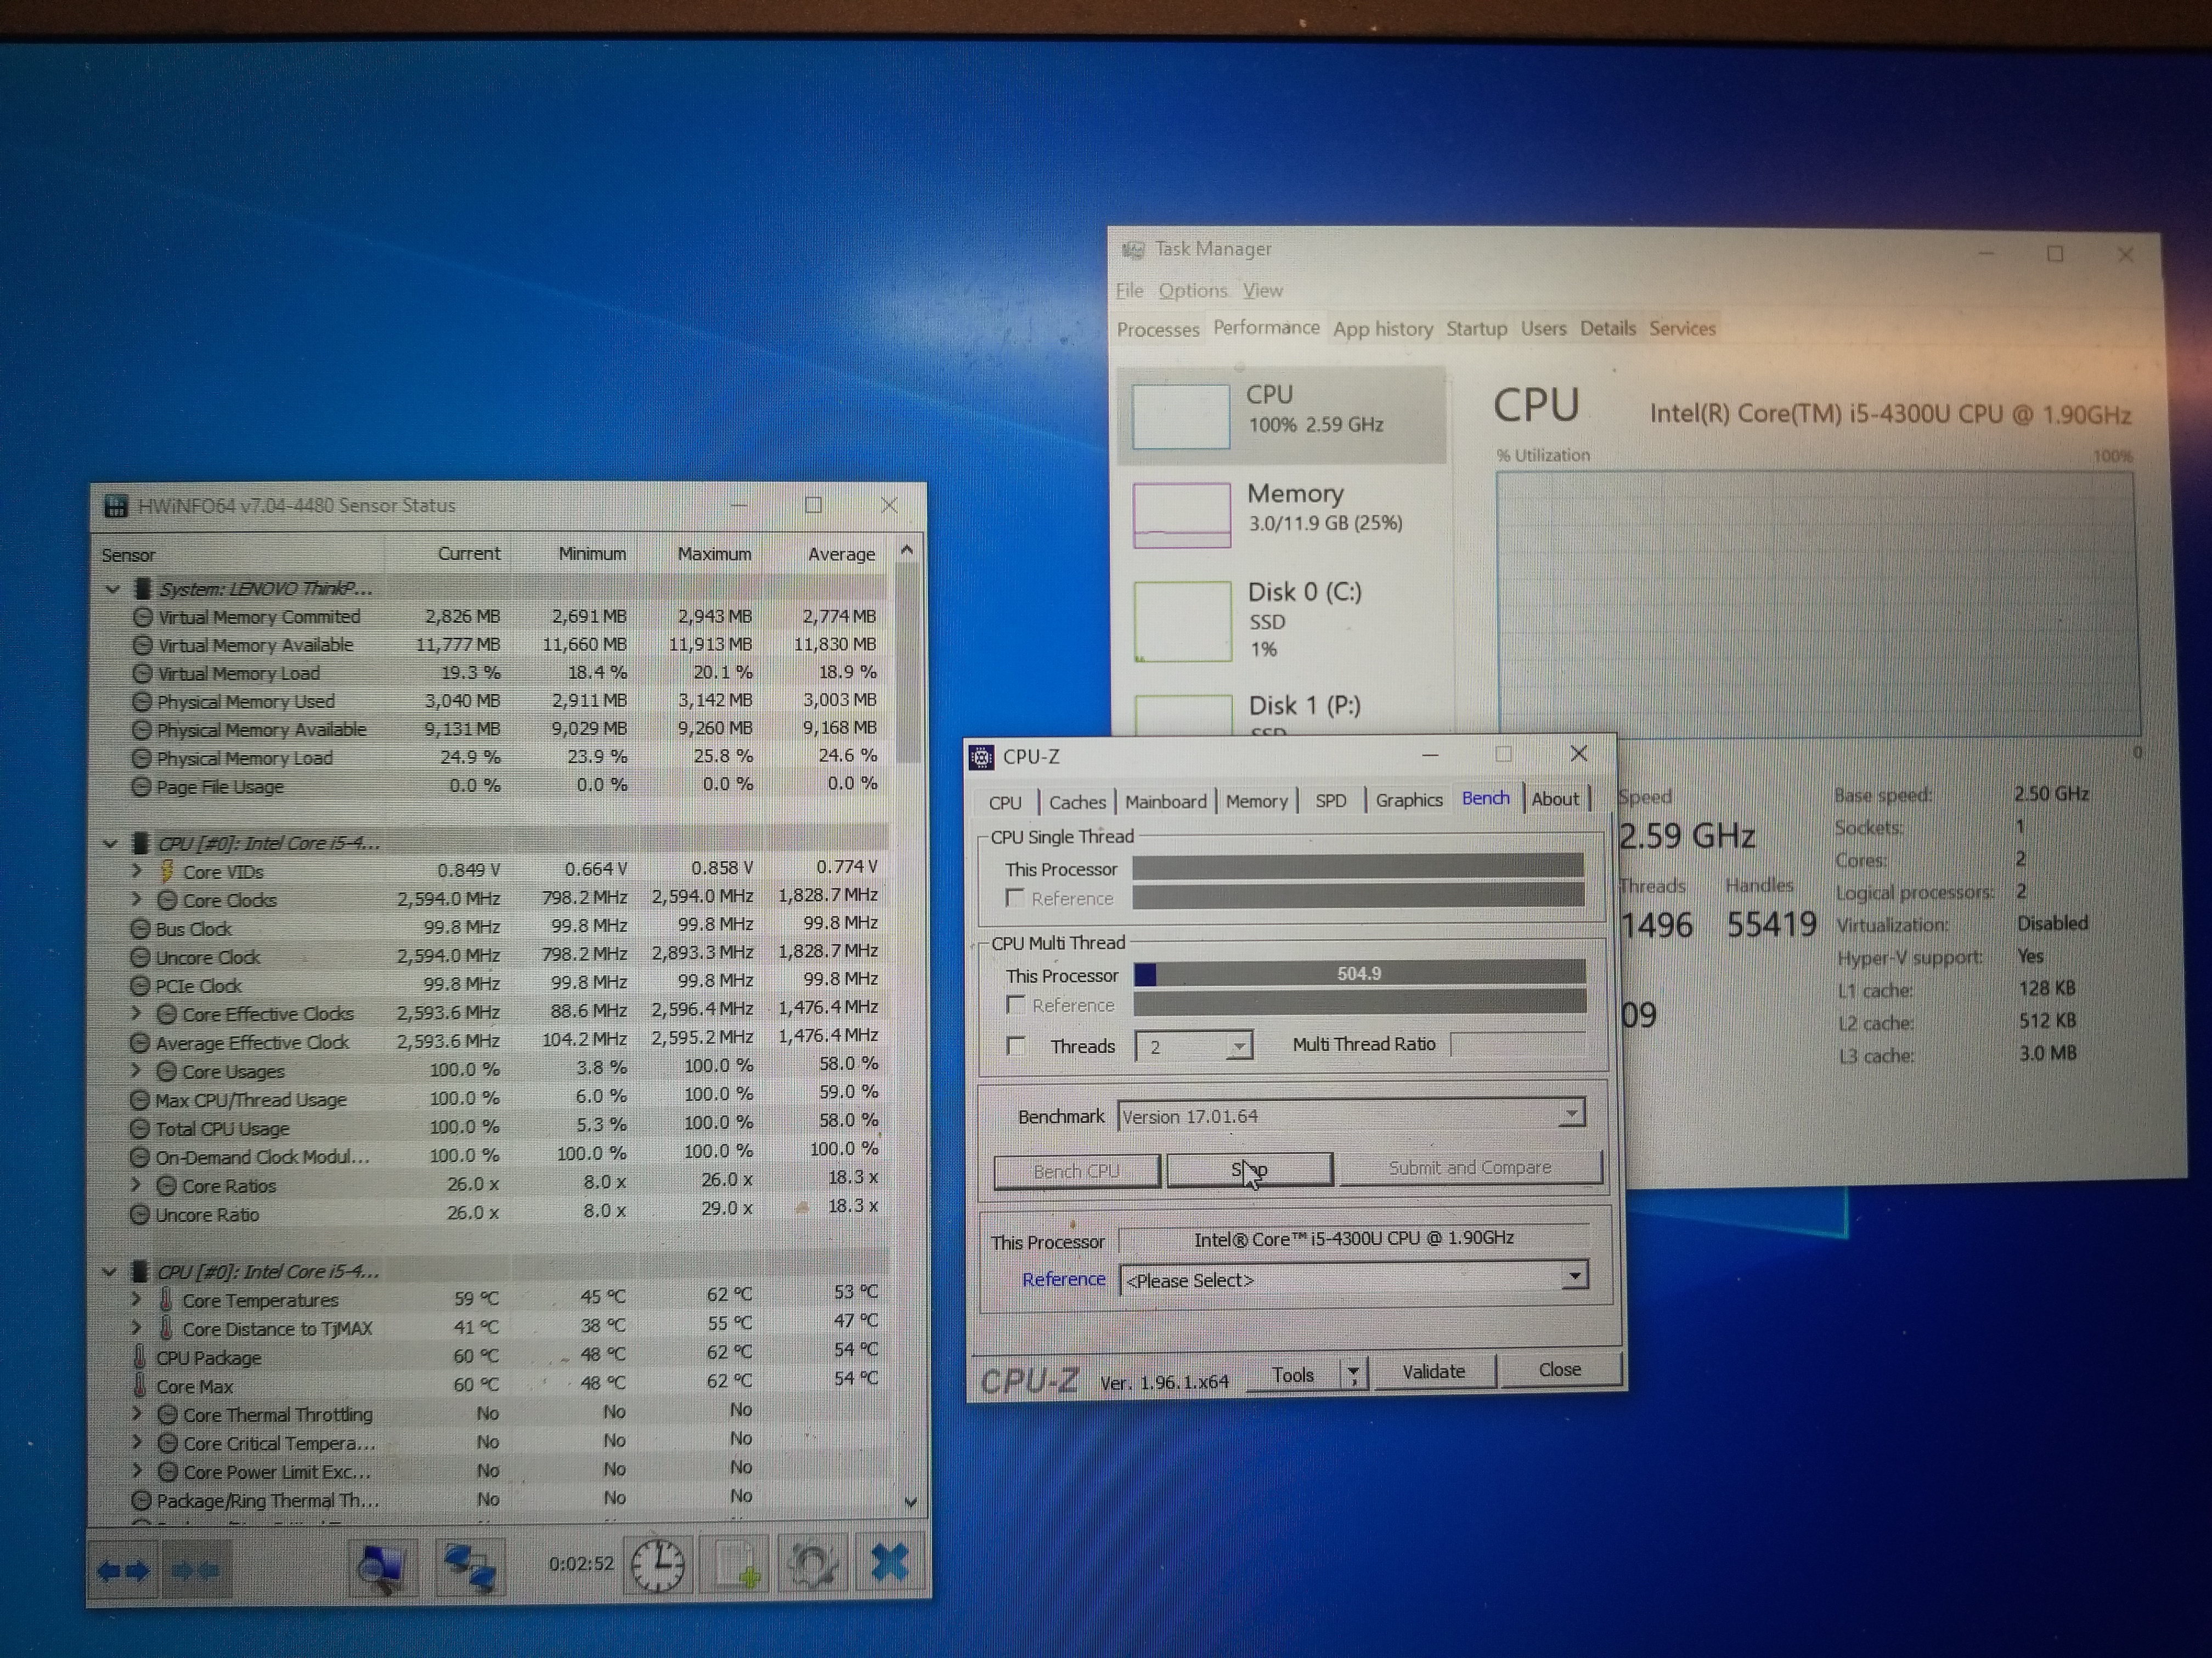Click the collapse-layout arrows icon in HWiNFO toolbar
Screen dimensions: 2212x1658
196,1570
